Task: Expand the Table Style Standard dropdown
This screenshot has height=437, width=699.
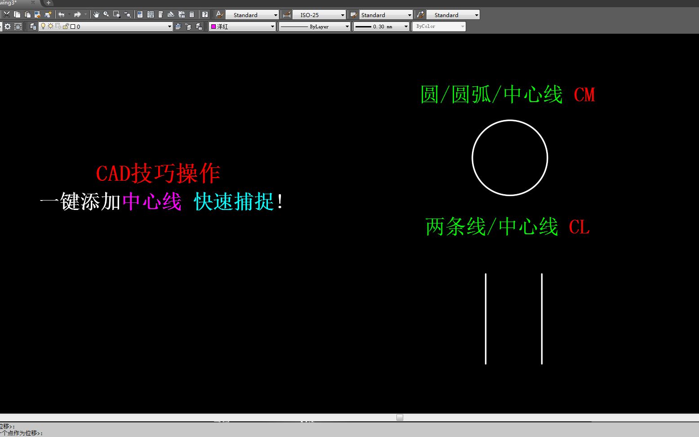Action: tap(410, 15)
